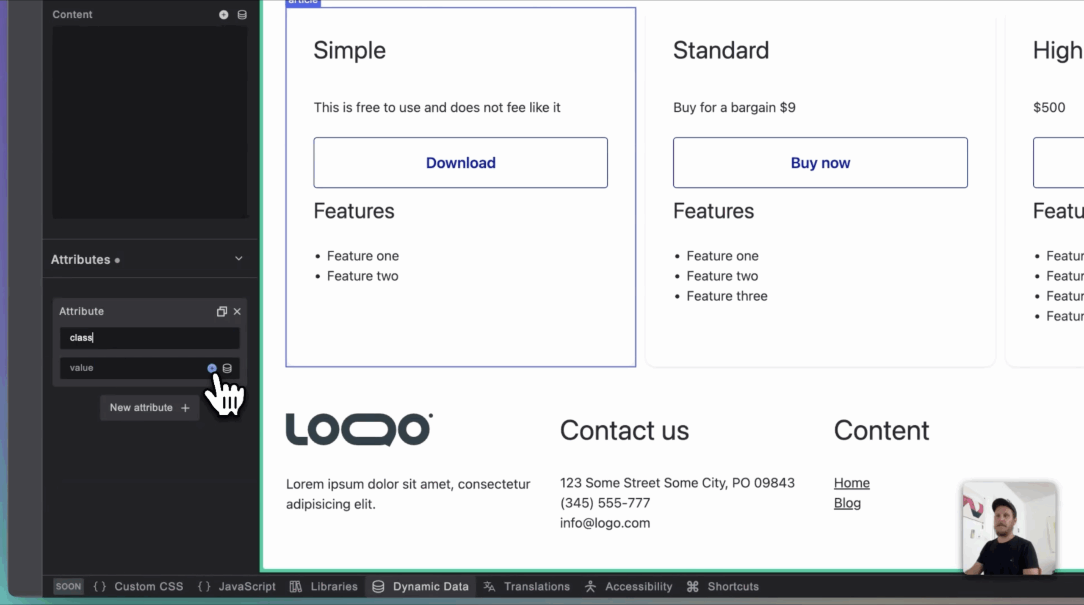Click the Blog footer link
The image size is (1084, 605).
pos(847,503)
